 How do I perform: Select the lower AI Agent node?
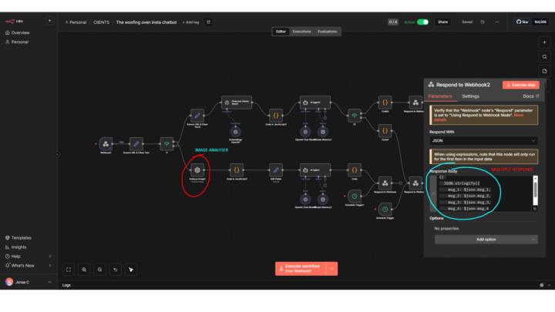pos(315,170)
